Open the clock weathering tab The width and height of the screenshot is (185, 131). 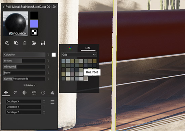[43, 93]
